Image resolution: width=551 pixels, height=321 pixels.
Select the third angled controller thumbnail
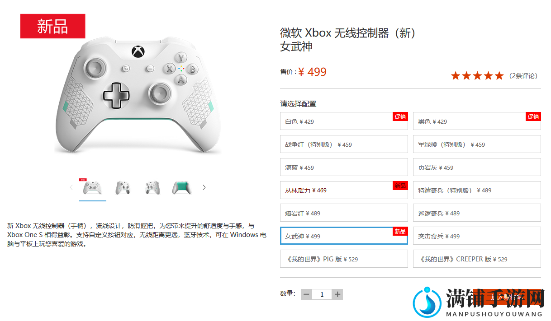pyautogui.click(x=152, y=187)
